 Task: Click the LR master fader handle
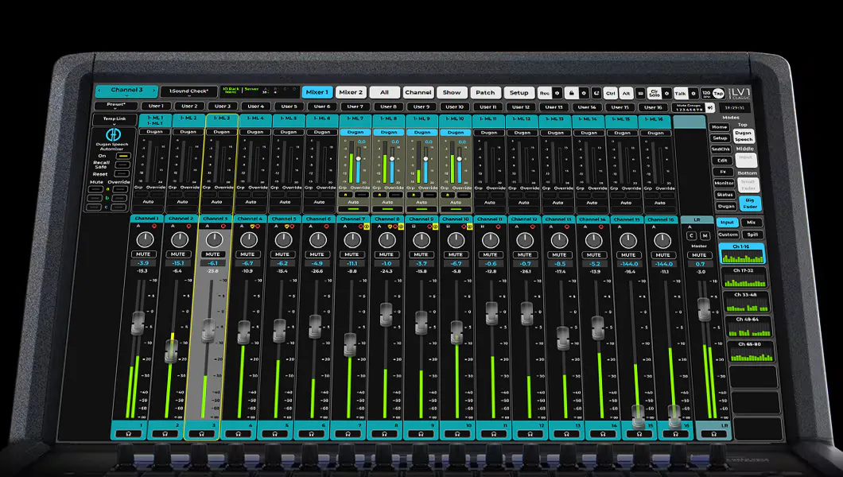pos(704,309)
